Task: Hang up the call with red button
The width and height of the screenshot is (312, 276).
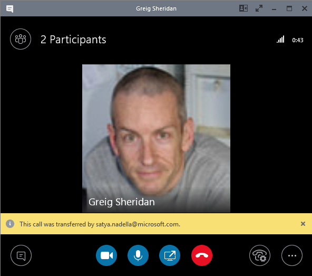Action: pos(202,255)
